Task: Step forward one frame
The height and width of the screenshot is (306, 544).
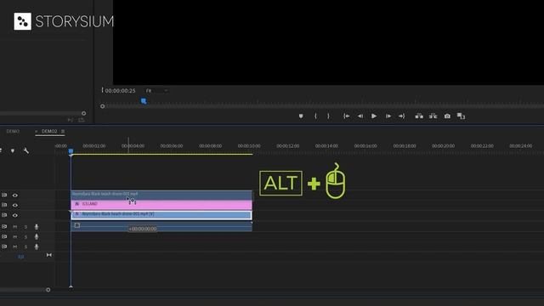Action: point(388,116)
